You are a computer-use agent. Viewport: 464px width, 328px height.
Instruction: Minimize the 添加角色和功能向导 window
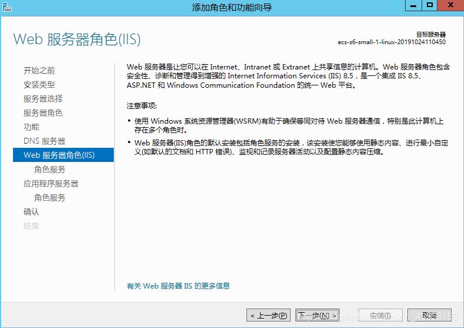click(x=413, y=5)
